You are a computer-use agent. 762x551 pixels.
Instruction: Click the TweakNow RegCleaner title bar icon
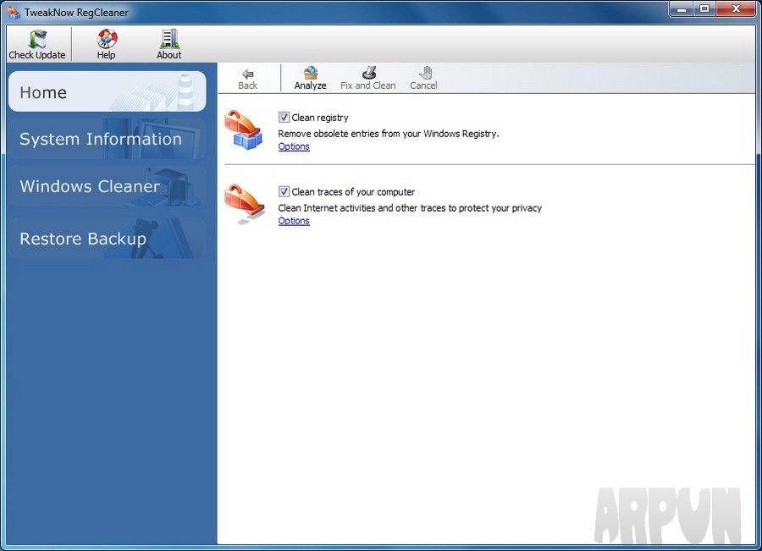click(12, 12)
